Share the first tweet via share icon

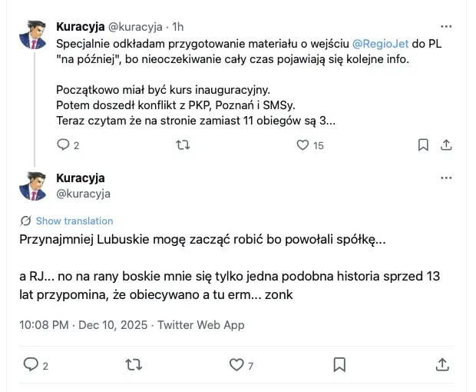445,145
